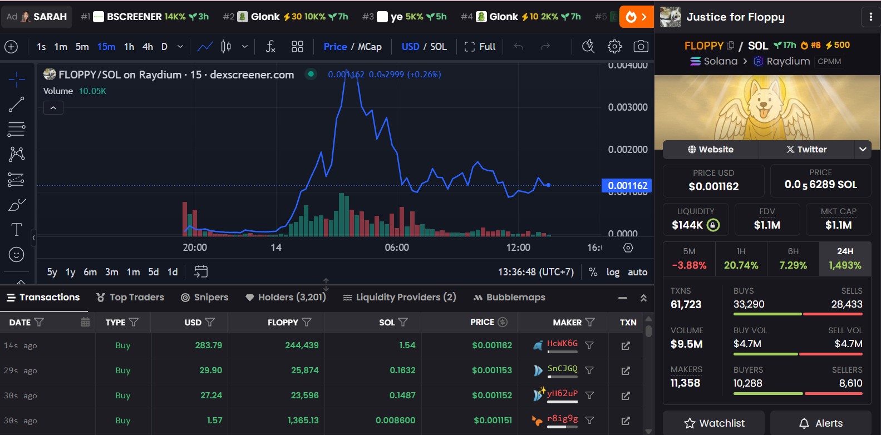Open the TYPE column filter
The height and width of the screenshot is (435, 881).
click(134, 322)
